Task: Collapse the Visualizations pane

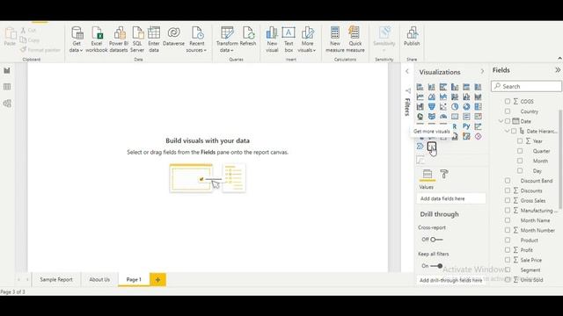Action: (x=482, y=72)
